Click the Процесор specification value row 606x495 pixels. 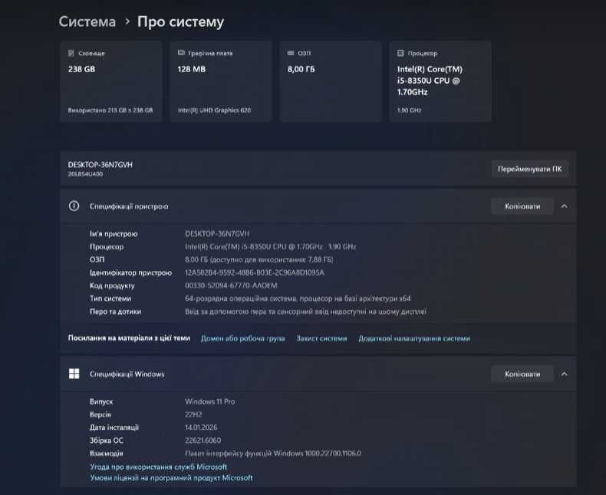271,246
